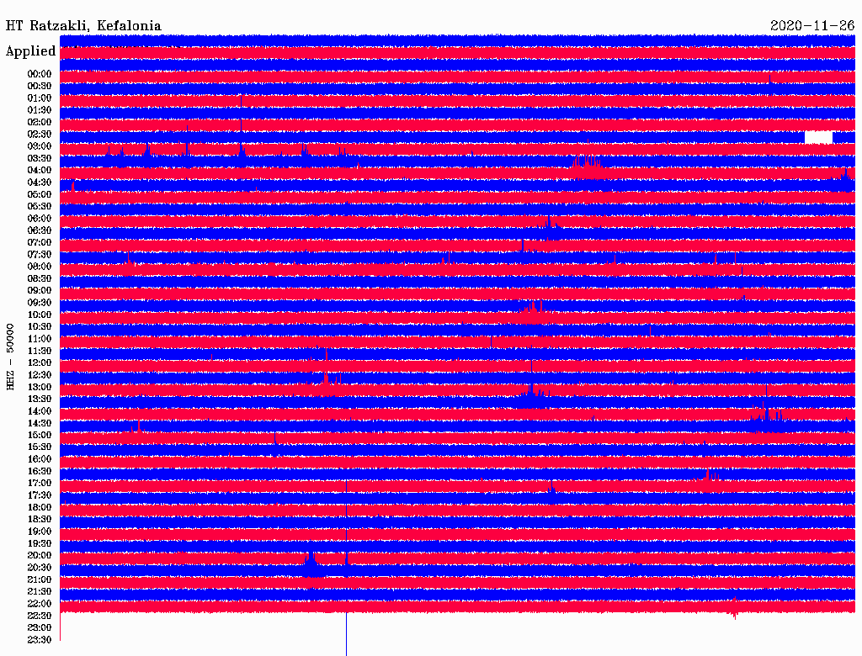This screenshot has width=862, height=656.
Task: Click the date label 2020-11-26
Action: pos(812,25)
